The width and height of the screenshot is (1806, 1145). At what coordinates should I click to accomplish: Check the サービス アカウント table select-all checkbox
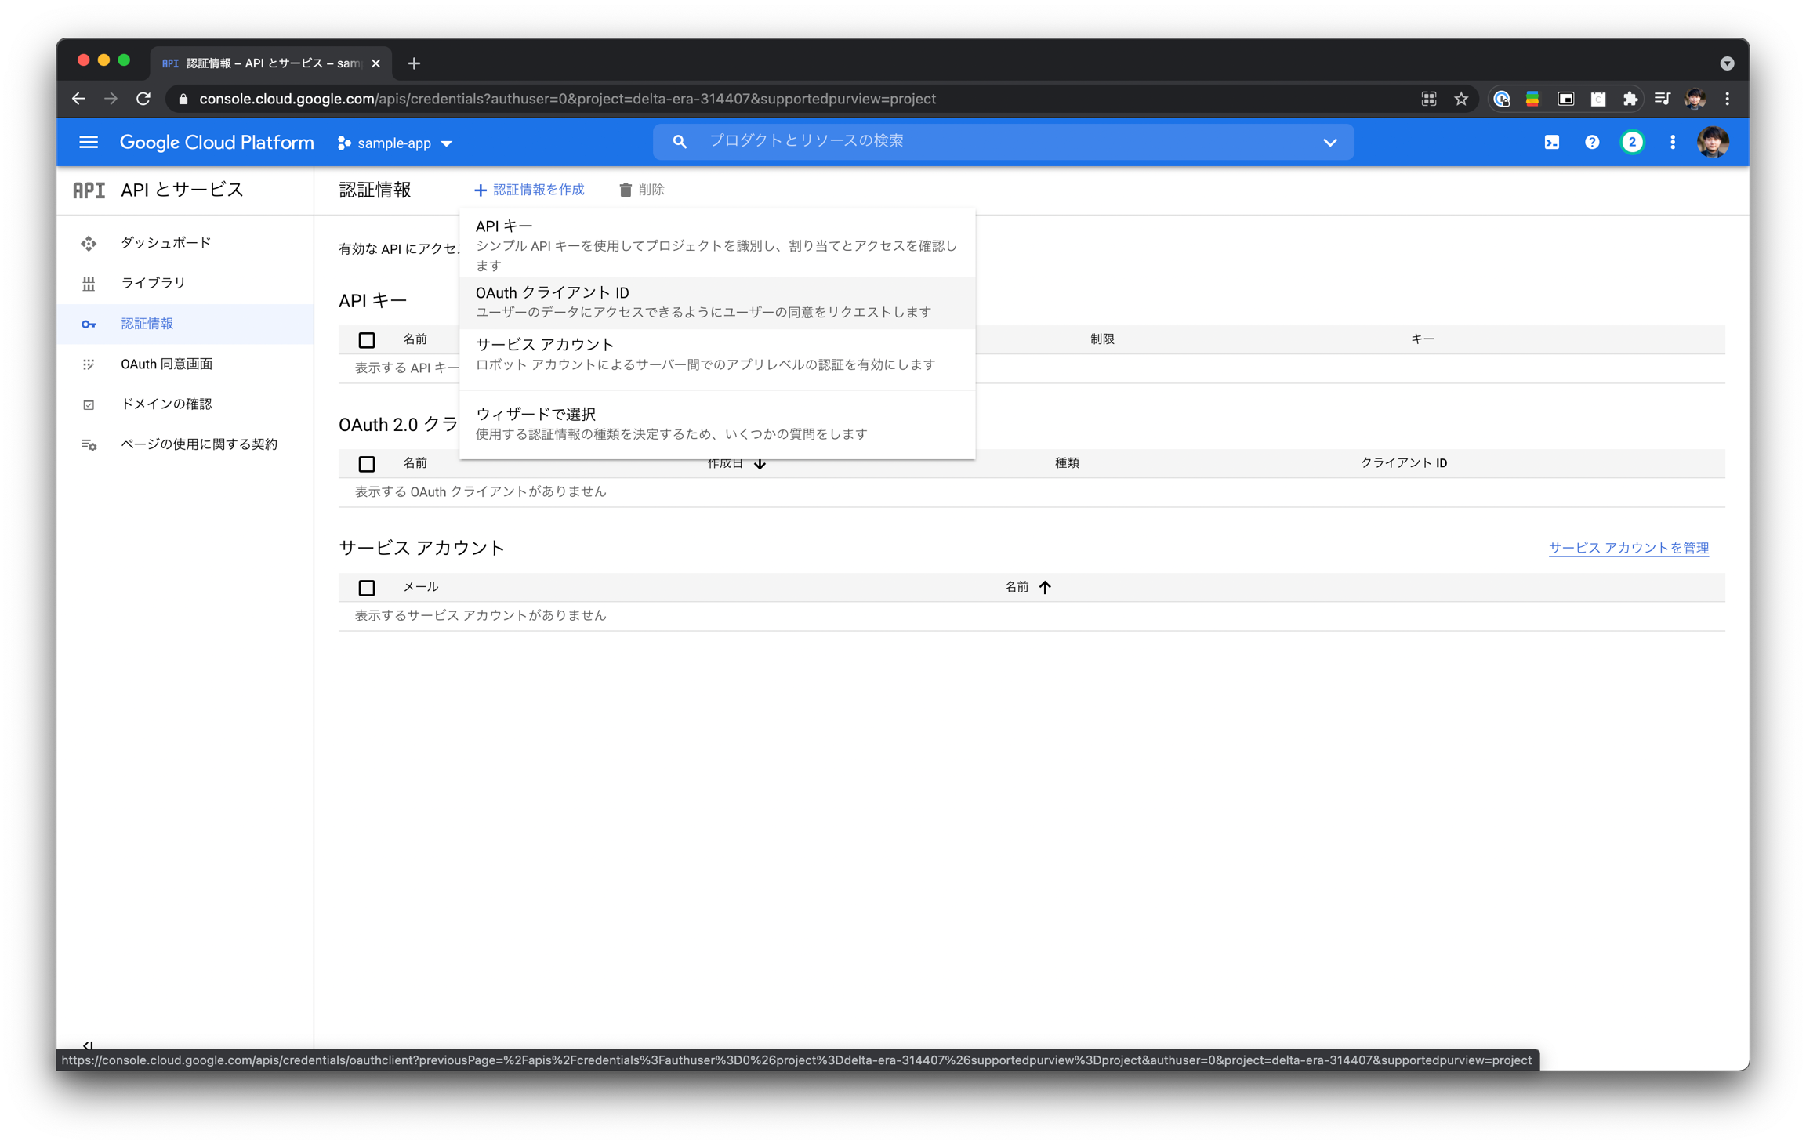[x=366, y=588]
